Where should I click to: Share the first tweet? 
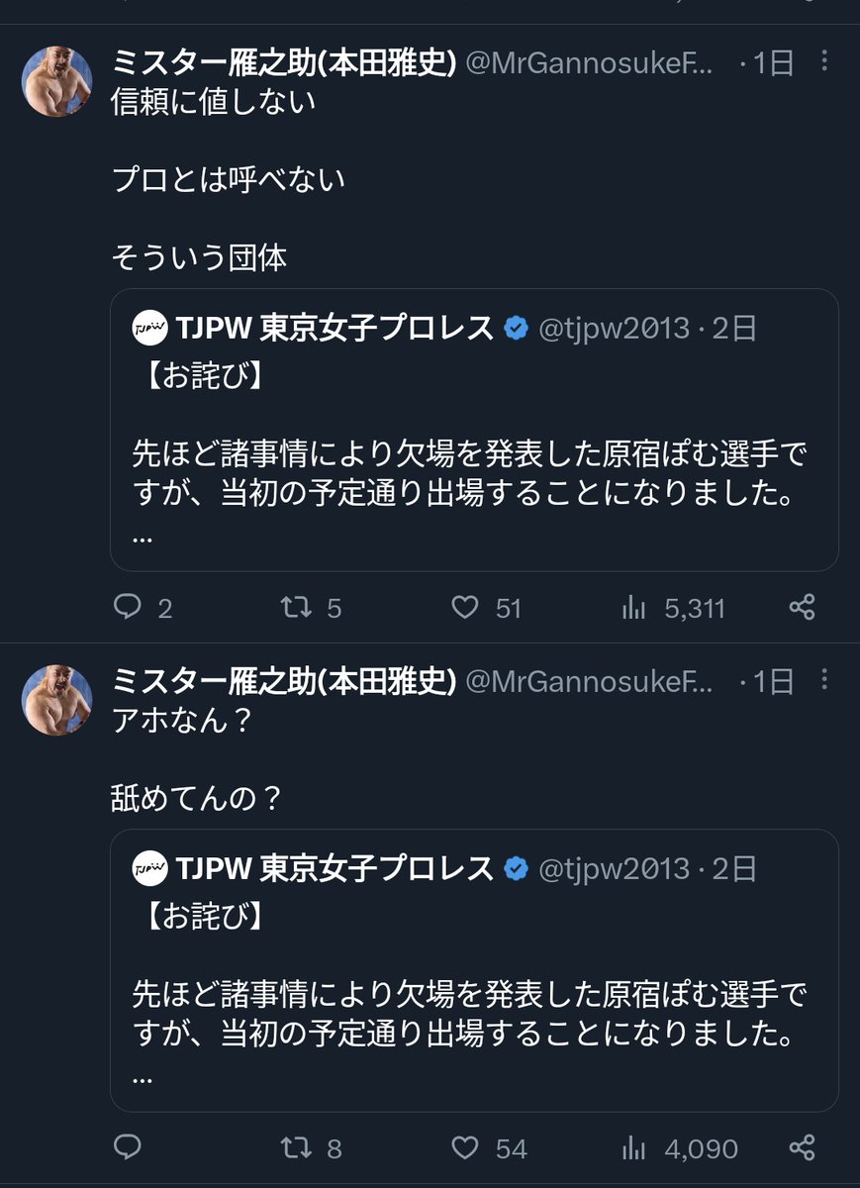point(802,607)
